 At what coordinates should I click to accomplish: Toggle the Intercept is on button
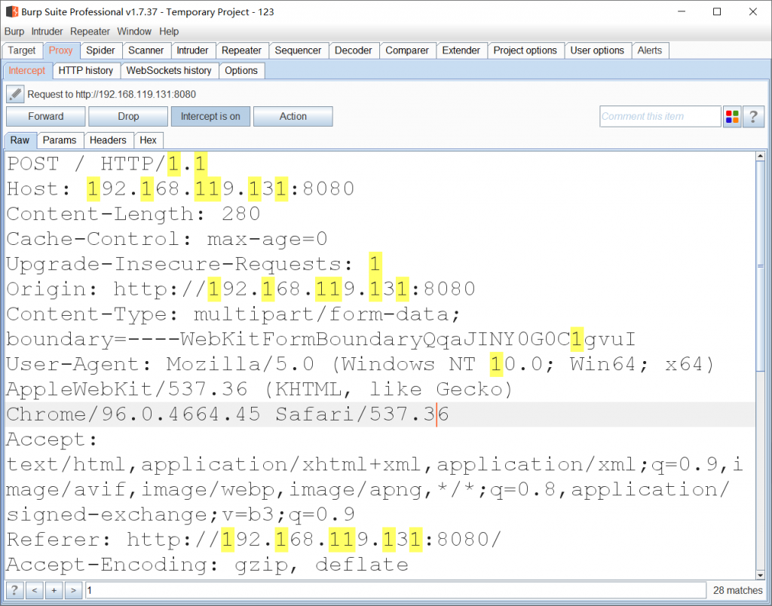pyautogui.click(x=210, y=117)
